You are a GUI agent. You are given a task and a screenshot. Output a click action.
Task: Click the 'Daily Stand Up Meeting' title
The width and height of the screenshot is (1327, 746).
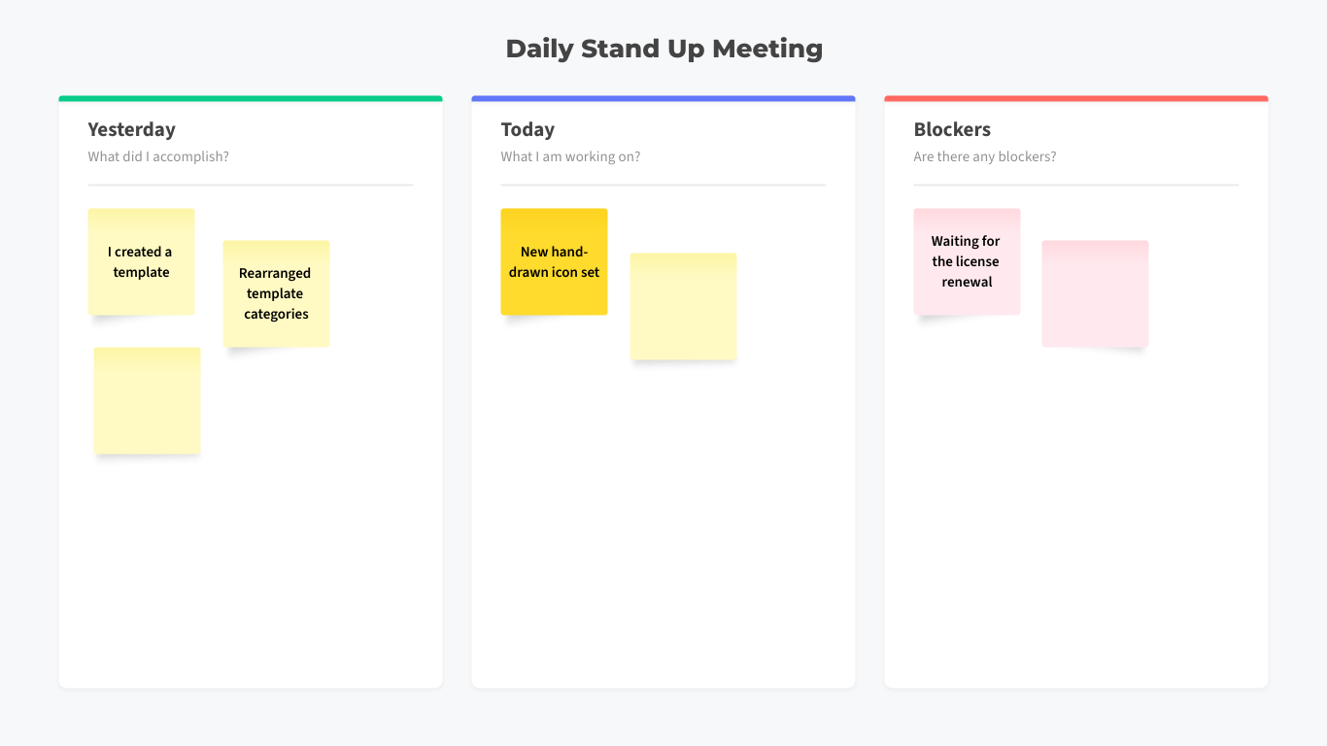click(x=663, y=49)
